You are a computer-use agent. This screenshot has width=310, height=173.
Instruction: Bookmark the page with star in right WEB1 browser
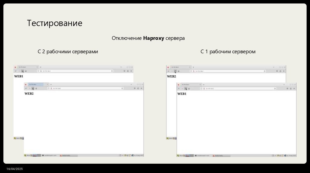click(275, 89)
